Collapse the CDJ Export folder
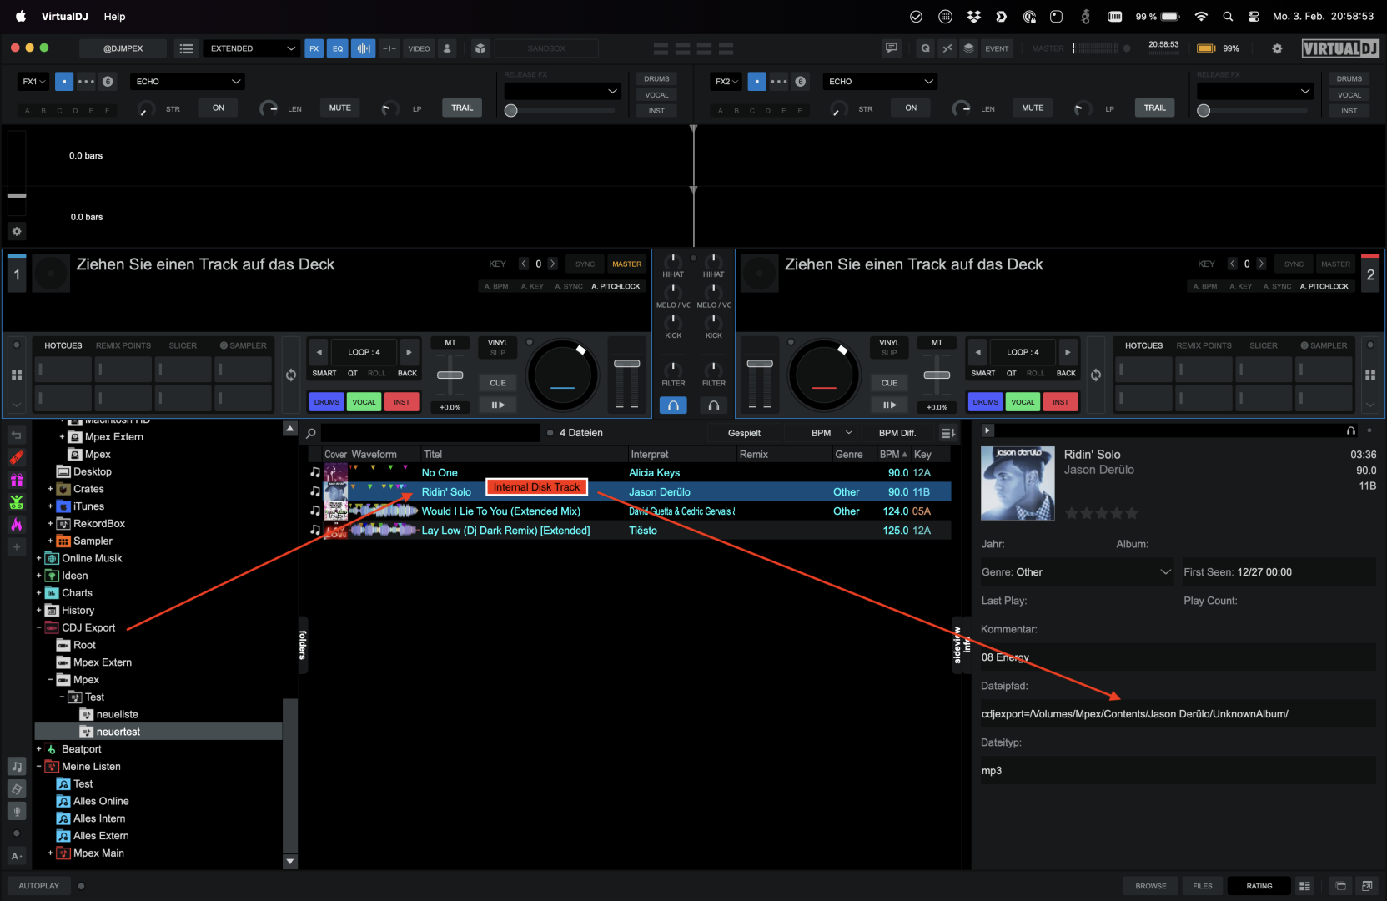Viewport: 1387px width, 901px height. point(38,627)
